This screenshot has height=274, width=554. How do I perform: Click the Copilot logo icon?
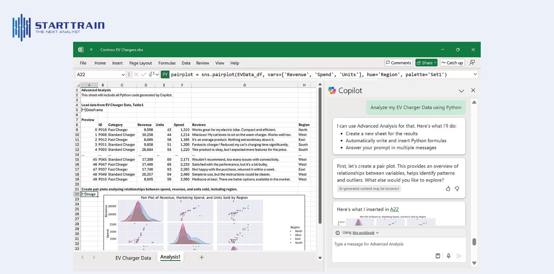point(332,90)
